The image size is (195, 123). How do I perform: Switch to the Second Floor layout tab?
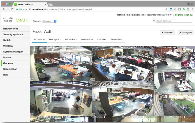117,40
